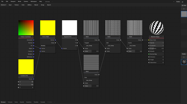Click the Separate XYZ Z output socket
Screen dimensions: 187x104
click(77, 46)
